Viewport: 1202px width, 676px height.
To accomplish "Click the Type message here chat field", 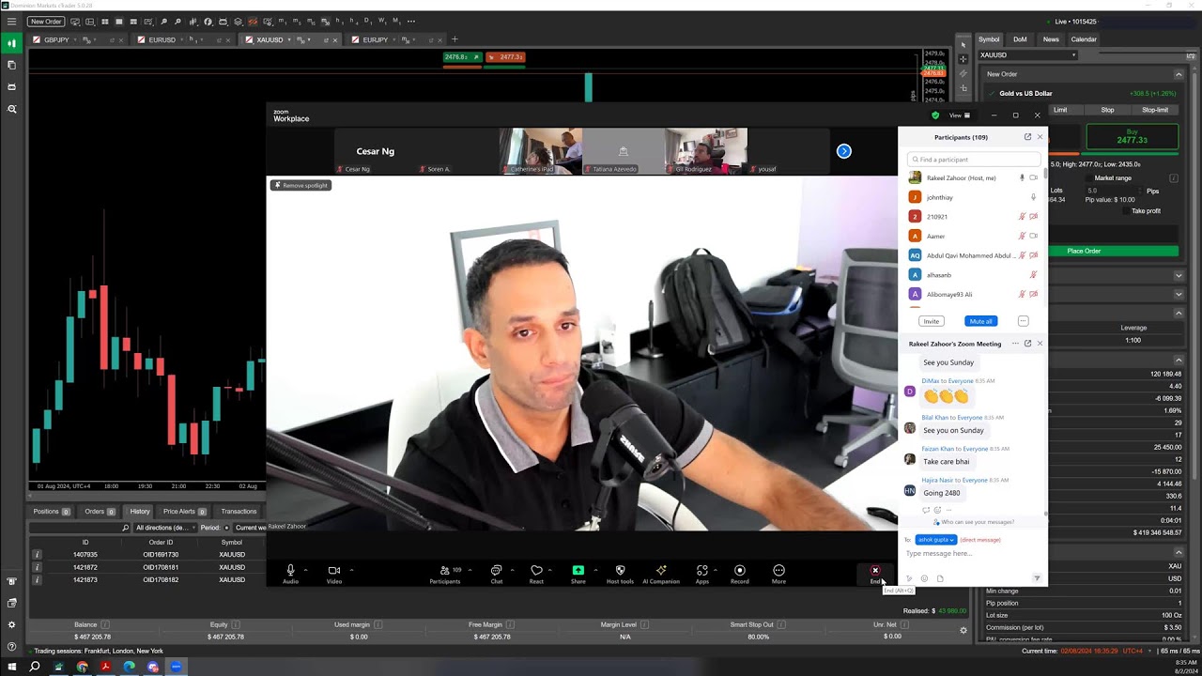I will click(x=973, y=554).
